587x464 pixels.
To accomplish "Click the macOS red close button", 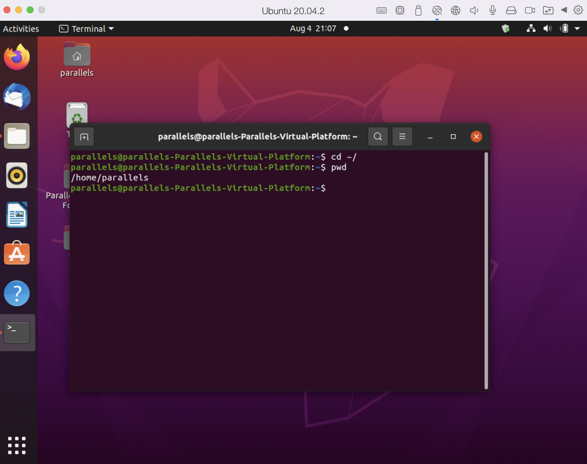I will tap(7, 10).
